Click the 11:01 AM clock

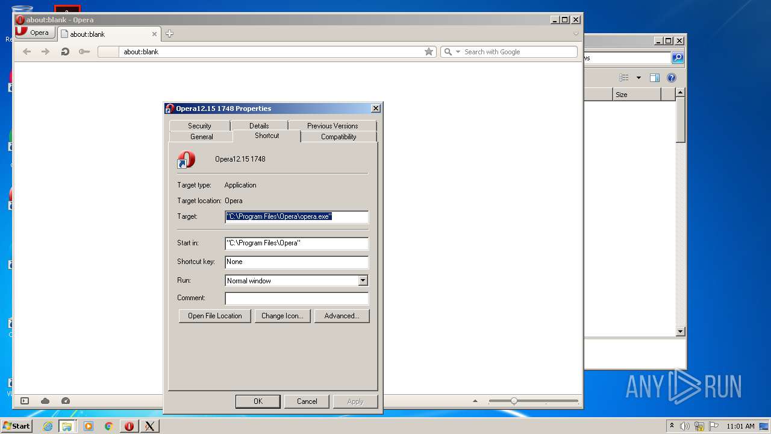pyautogui.click(x=740, y=426)
